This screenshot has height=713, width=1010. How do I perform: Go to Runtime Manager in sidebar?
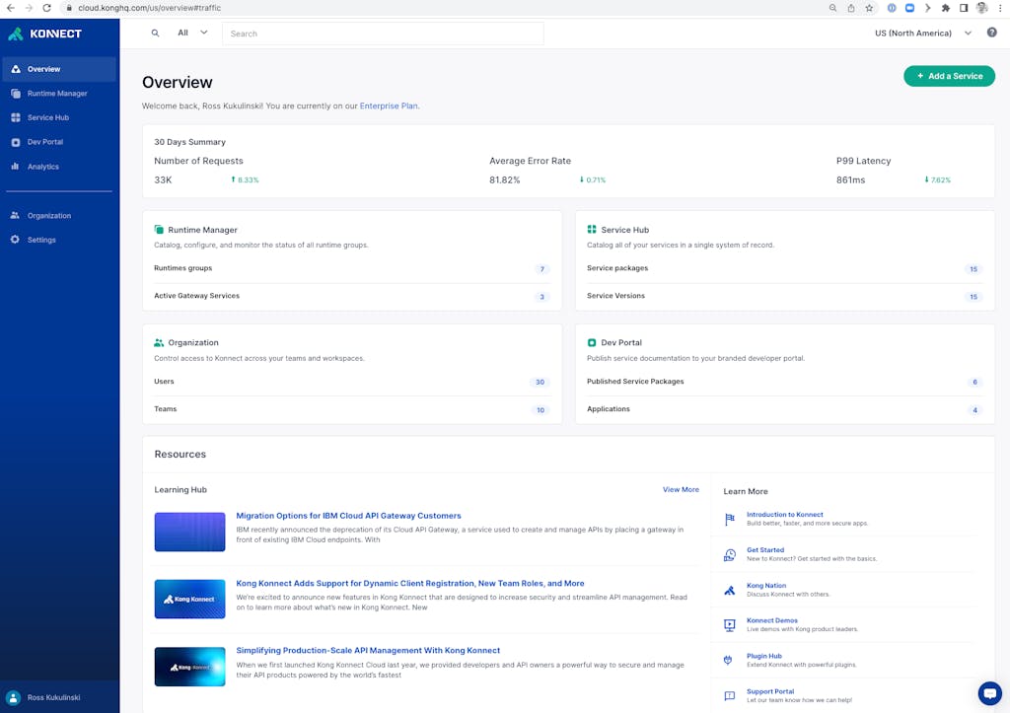(x=57, y=94)
